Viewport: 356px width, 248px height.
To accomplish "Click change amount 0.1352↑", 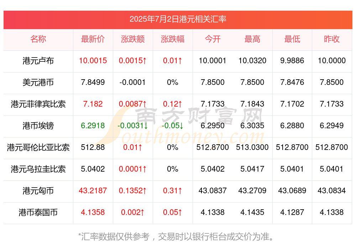I will pos(133,191).
